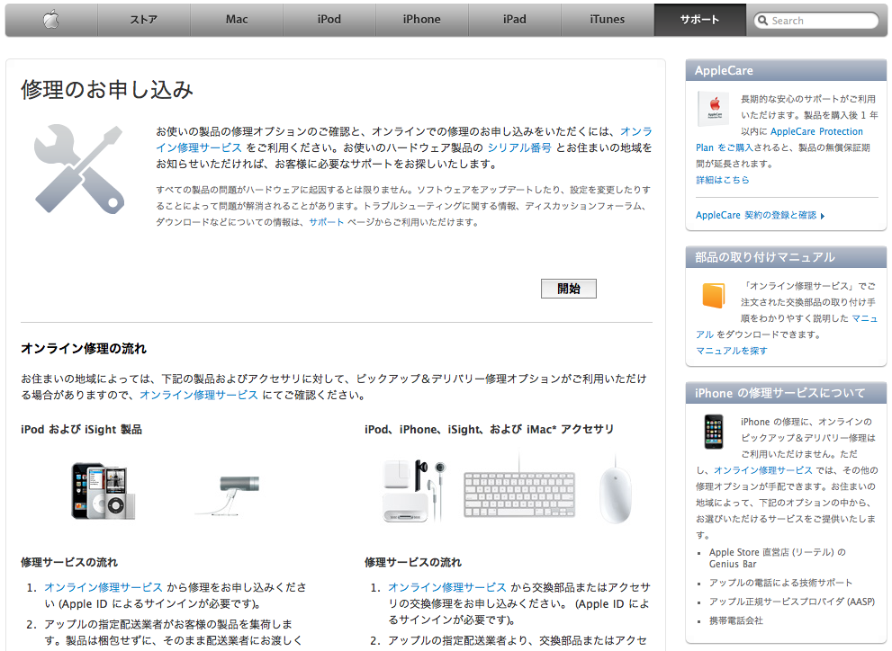The height and width of the screenshot is (651, 892).
Task: Click the orange manual book icon
Action: click(714, 295)
